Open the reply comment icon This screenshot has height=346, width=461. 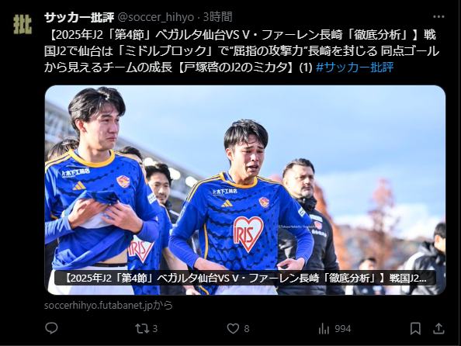(x=51, y=328)
